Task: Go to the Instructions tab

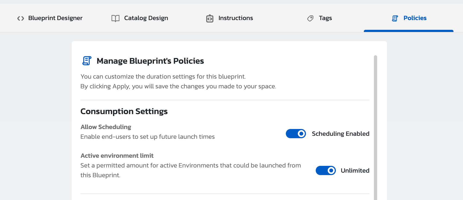Action: click(236, 18)
